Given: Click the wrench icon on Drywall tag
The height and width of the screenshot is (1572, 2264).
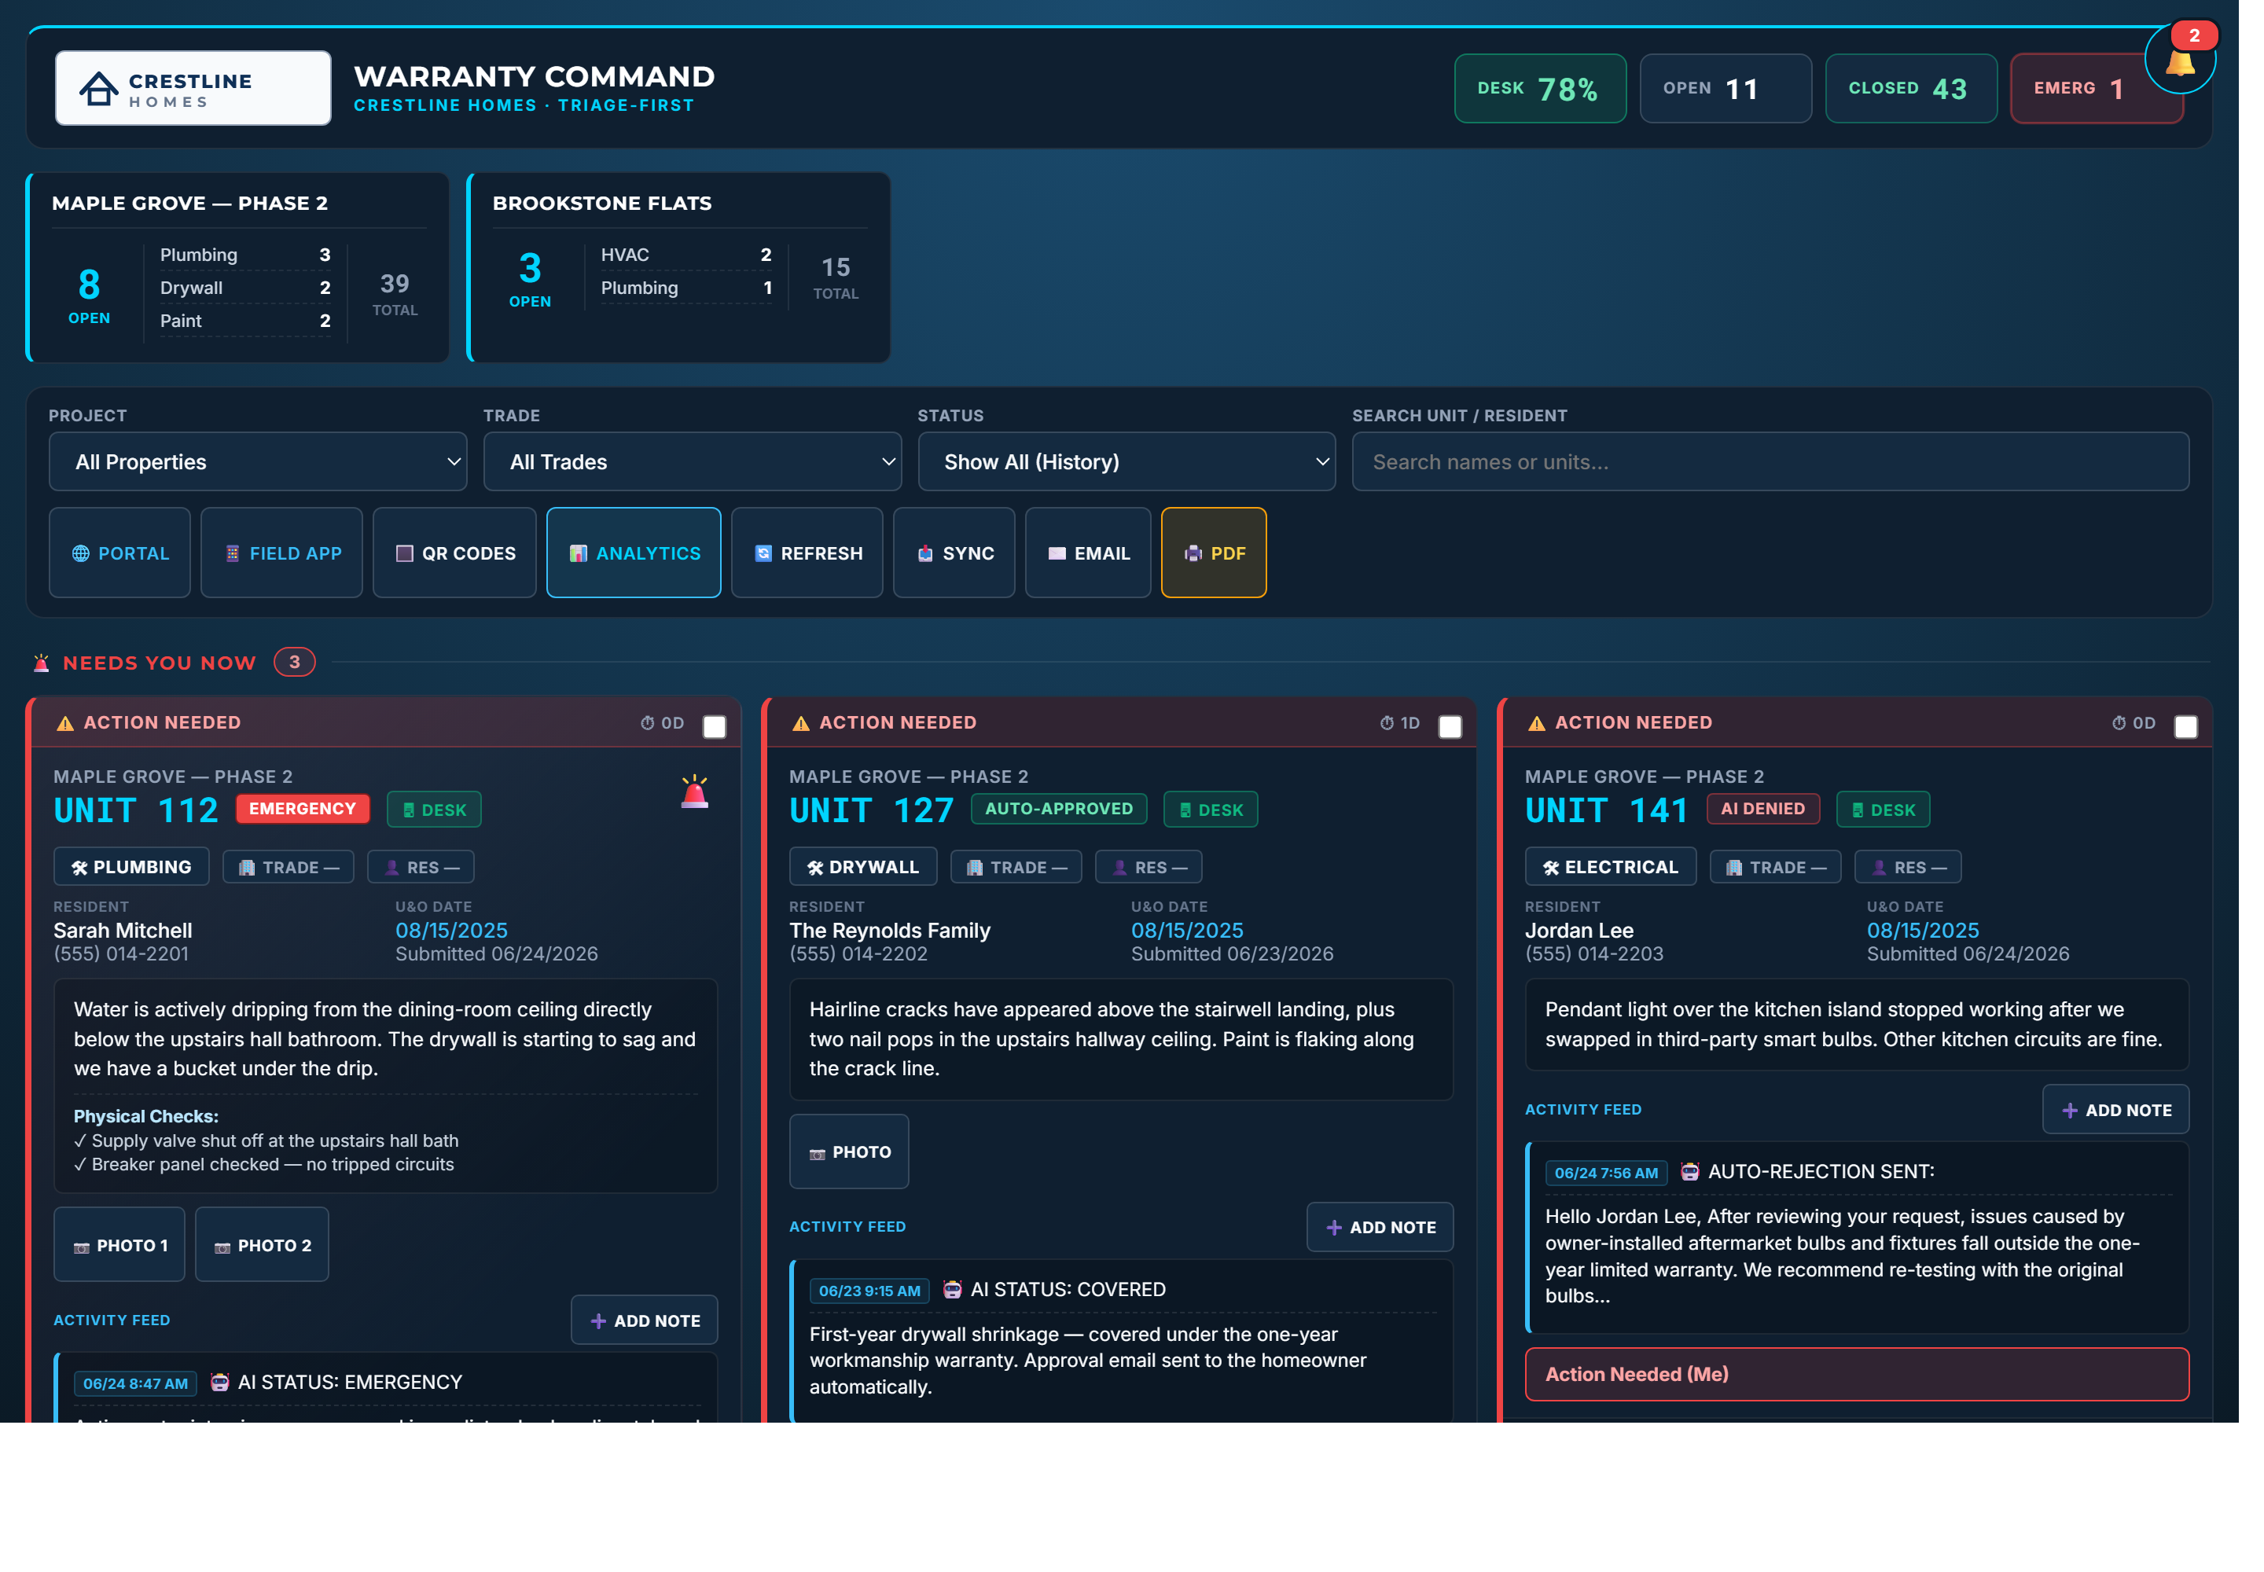Looking at the screenshot, I should (814, 868).
